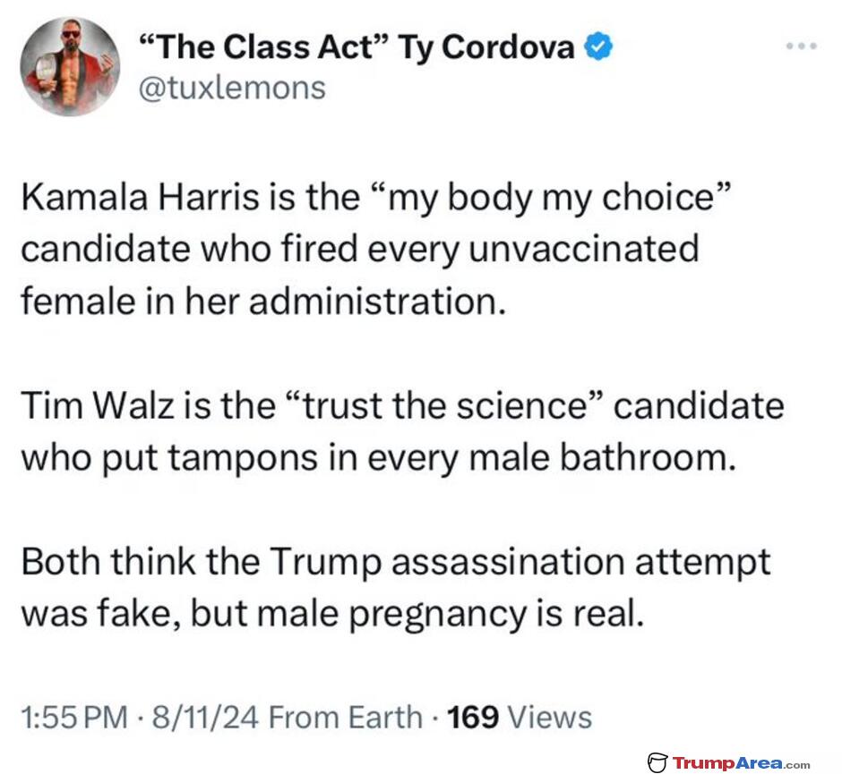842x774 pixels.
Task: Select the Kamala Harris paragraph of the tweet
Action: tap(376, 249)
